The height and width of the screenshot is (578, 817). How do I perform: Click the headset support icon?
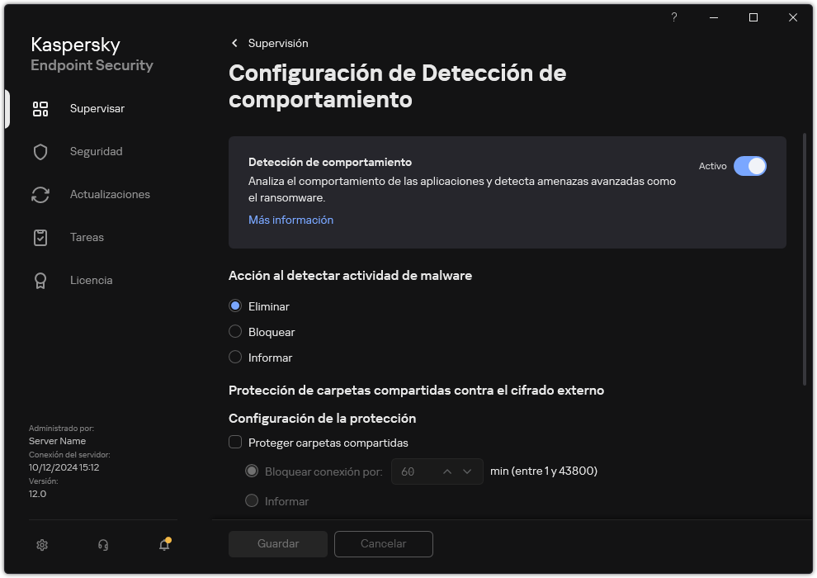click(102, 545)
